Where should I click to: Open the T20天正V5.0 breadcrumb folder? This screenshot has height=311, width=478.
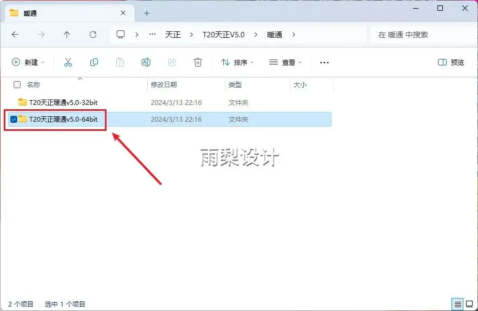pos(223,35)
